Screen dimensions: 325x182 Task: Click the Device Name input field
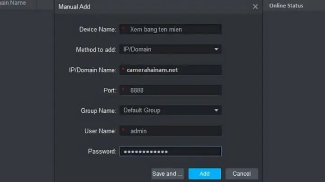[170, 29]
